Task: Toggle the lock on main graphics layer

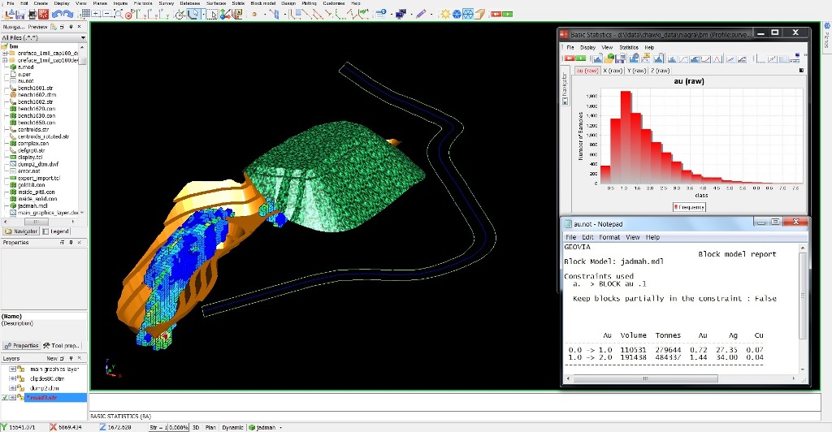Action: tap(20, 369)
